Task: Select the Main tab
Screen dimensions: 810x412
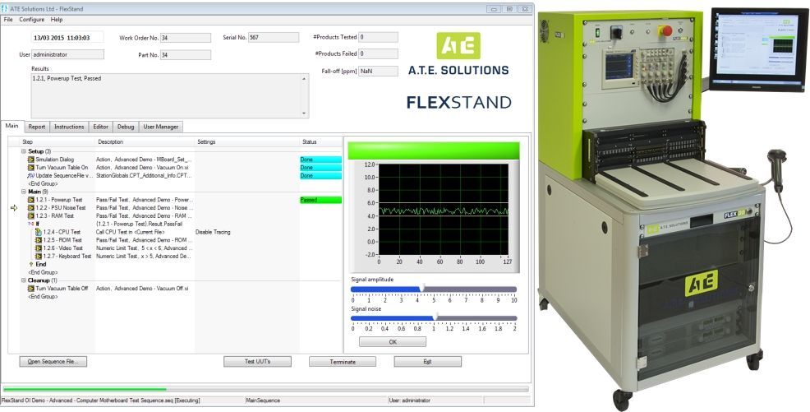Action: point(12,126)
